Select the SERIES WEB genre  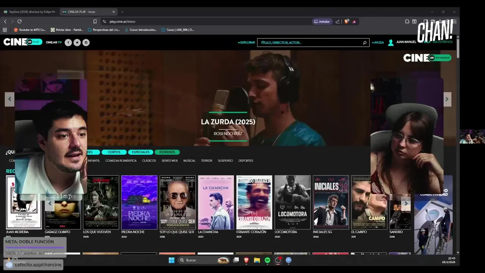tap(169, 161)
